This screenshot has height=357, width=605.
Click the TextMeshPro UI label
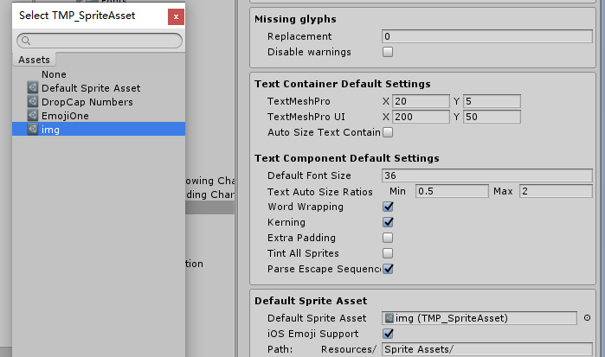point(306,117)
